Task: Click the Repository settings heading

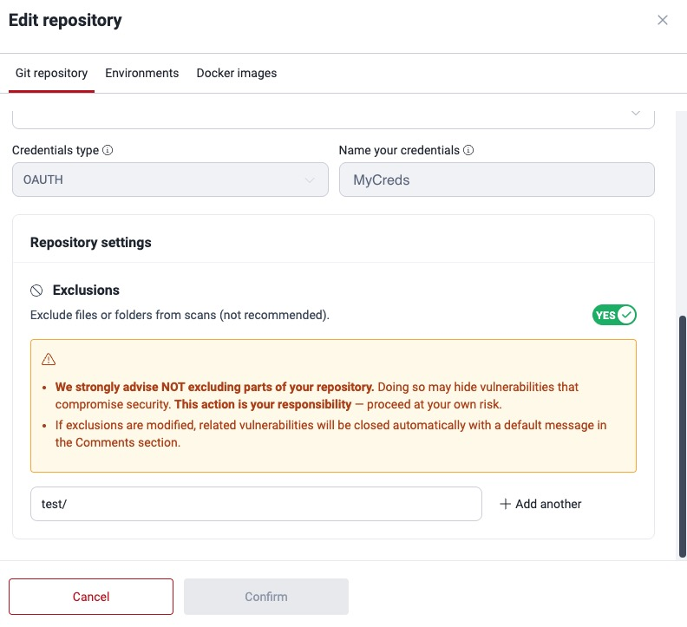Action: tap(91, 242)
